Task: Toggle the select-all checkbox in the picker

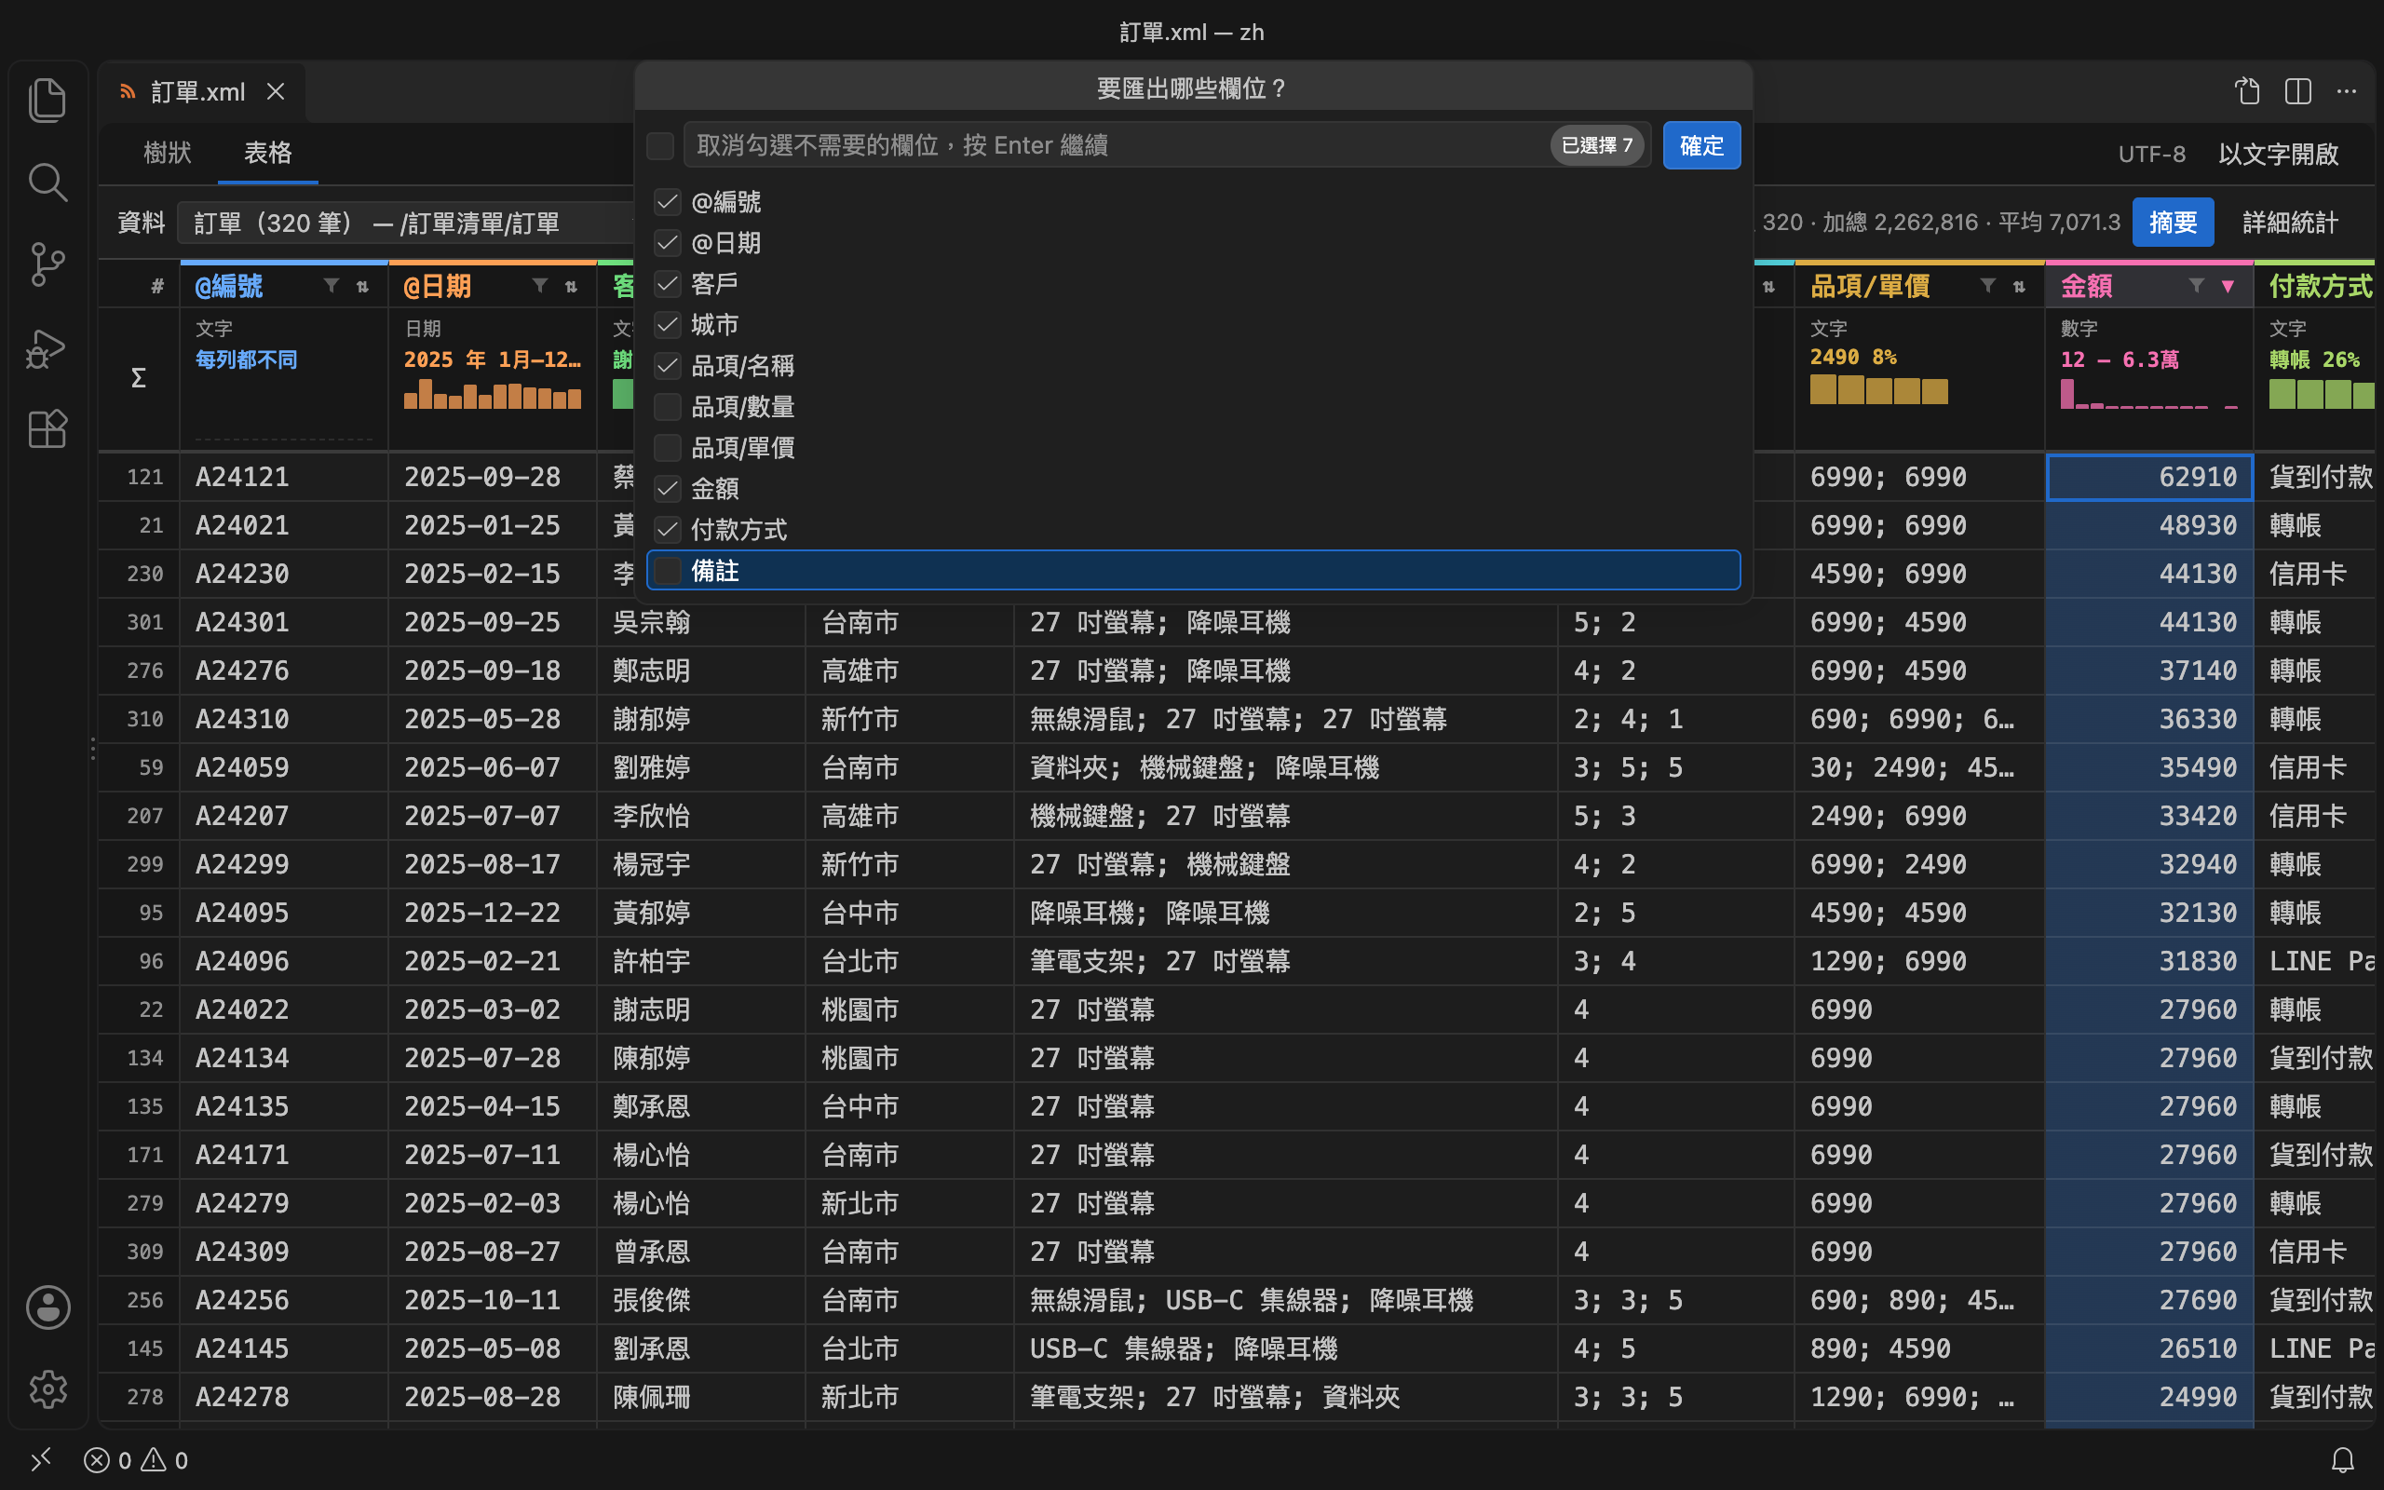Action: coord(660,146)
